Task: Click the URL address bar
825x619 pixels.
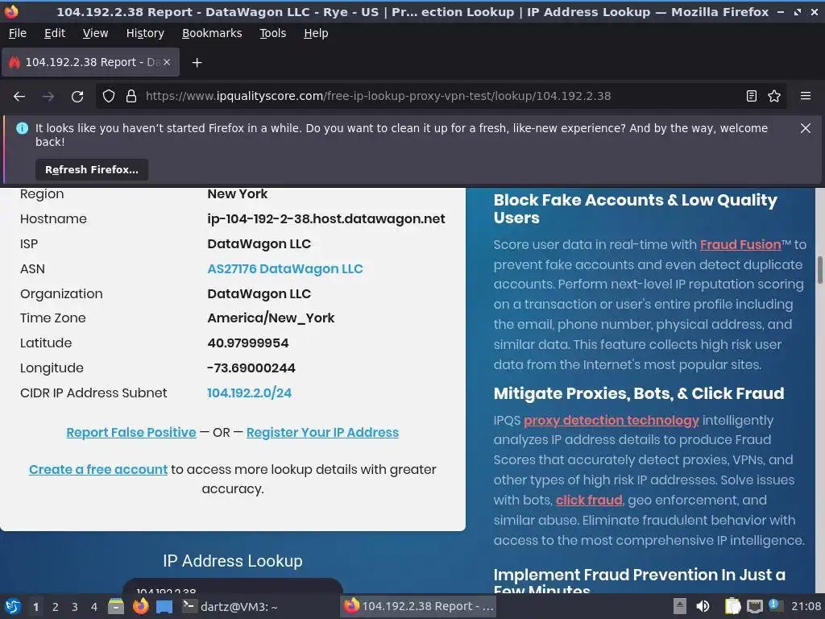Action: 441,96
